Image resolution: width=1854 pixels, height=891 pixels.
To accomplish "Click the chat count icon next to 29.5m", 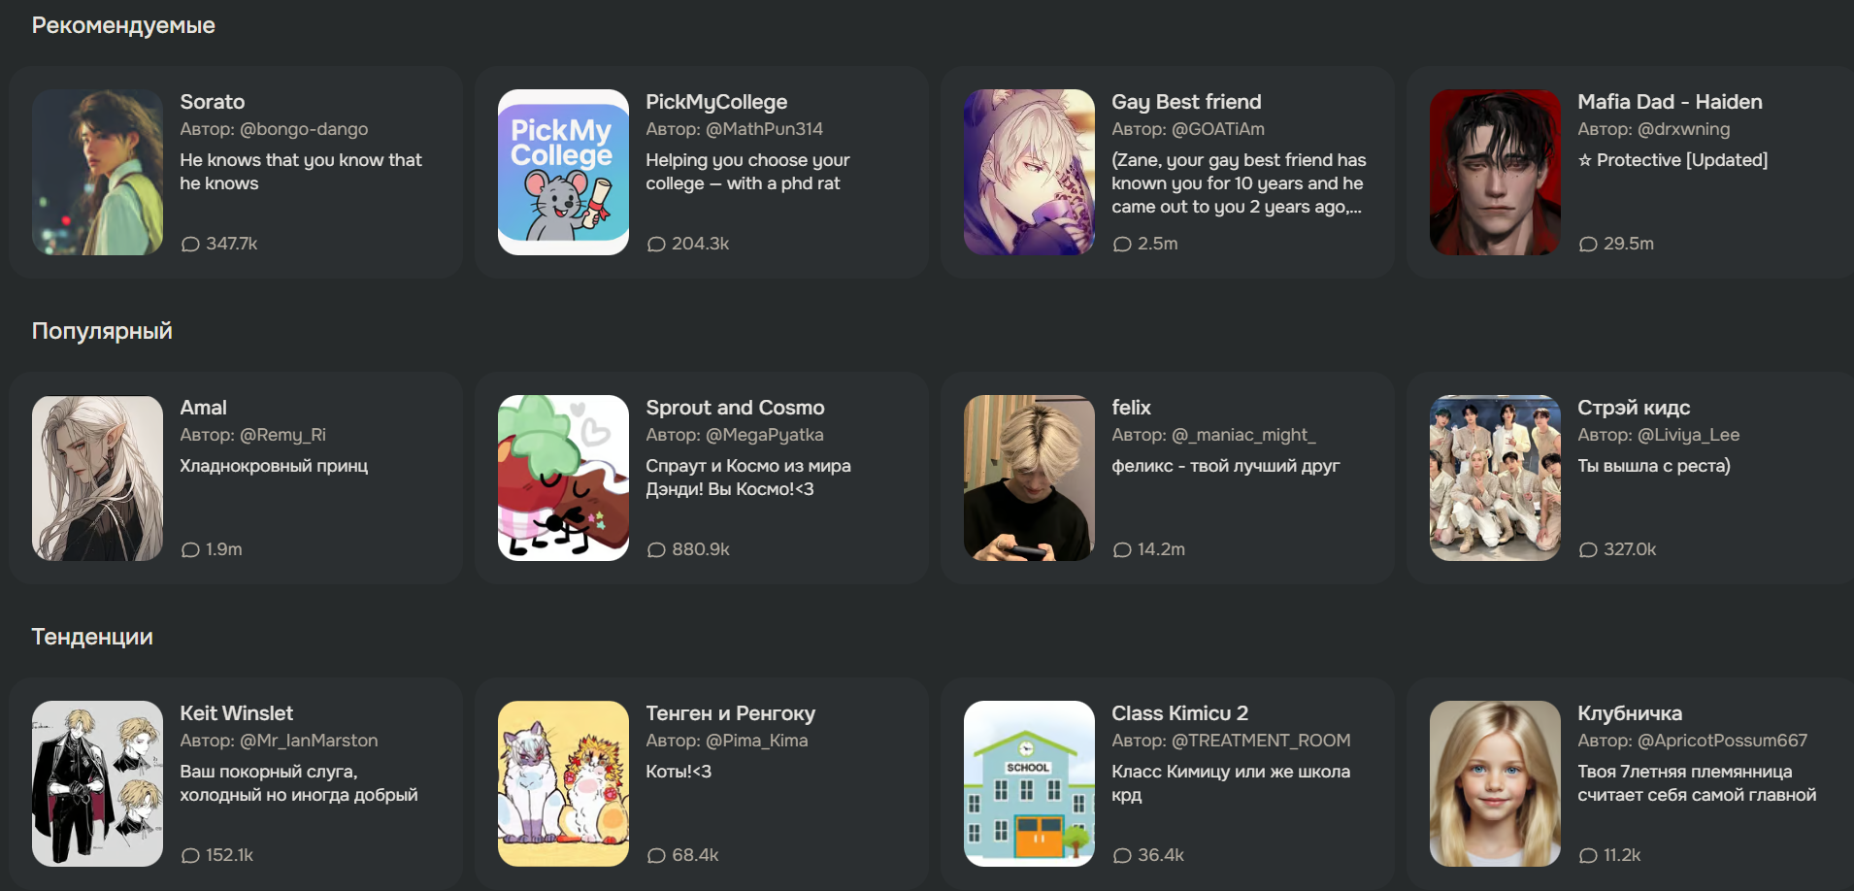I will pos(1588,245).
